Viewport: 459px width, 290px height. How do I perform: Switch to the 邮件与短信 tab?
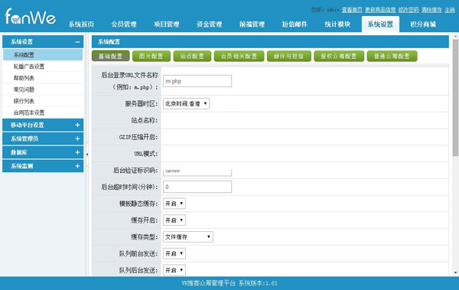288,56
